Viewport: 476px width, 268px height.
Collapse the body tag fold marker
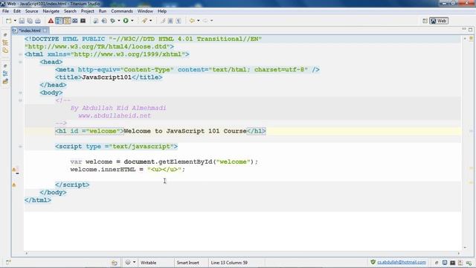[20, 92]
